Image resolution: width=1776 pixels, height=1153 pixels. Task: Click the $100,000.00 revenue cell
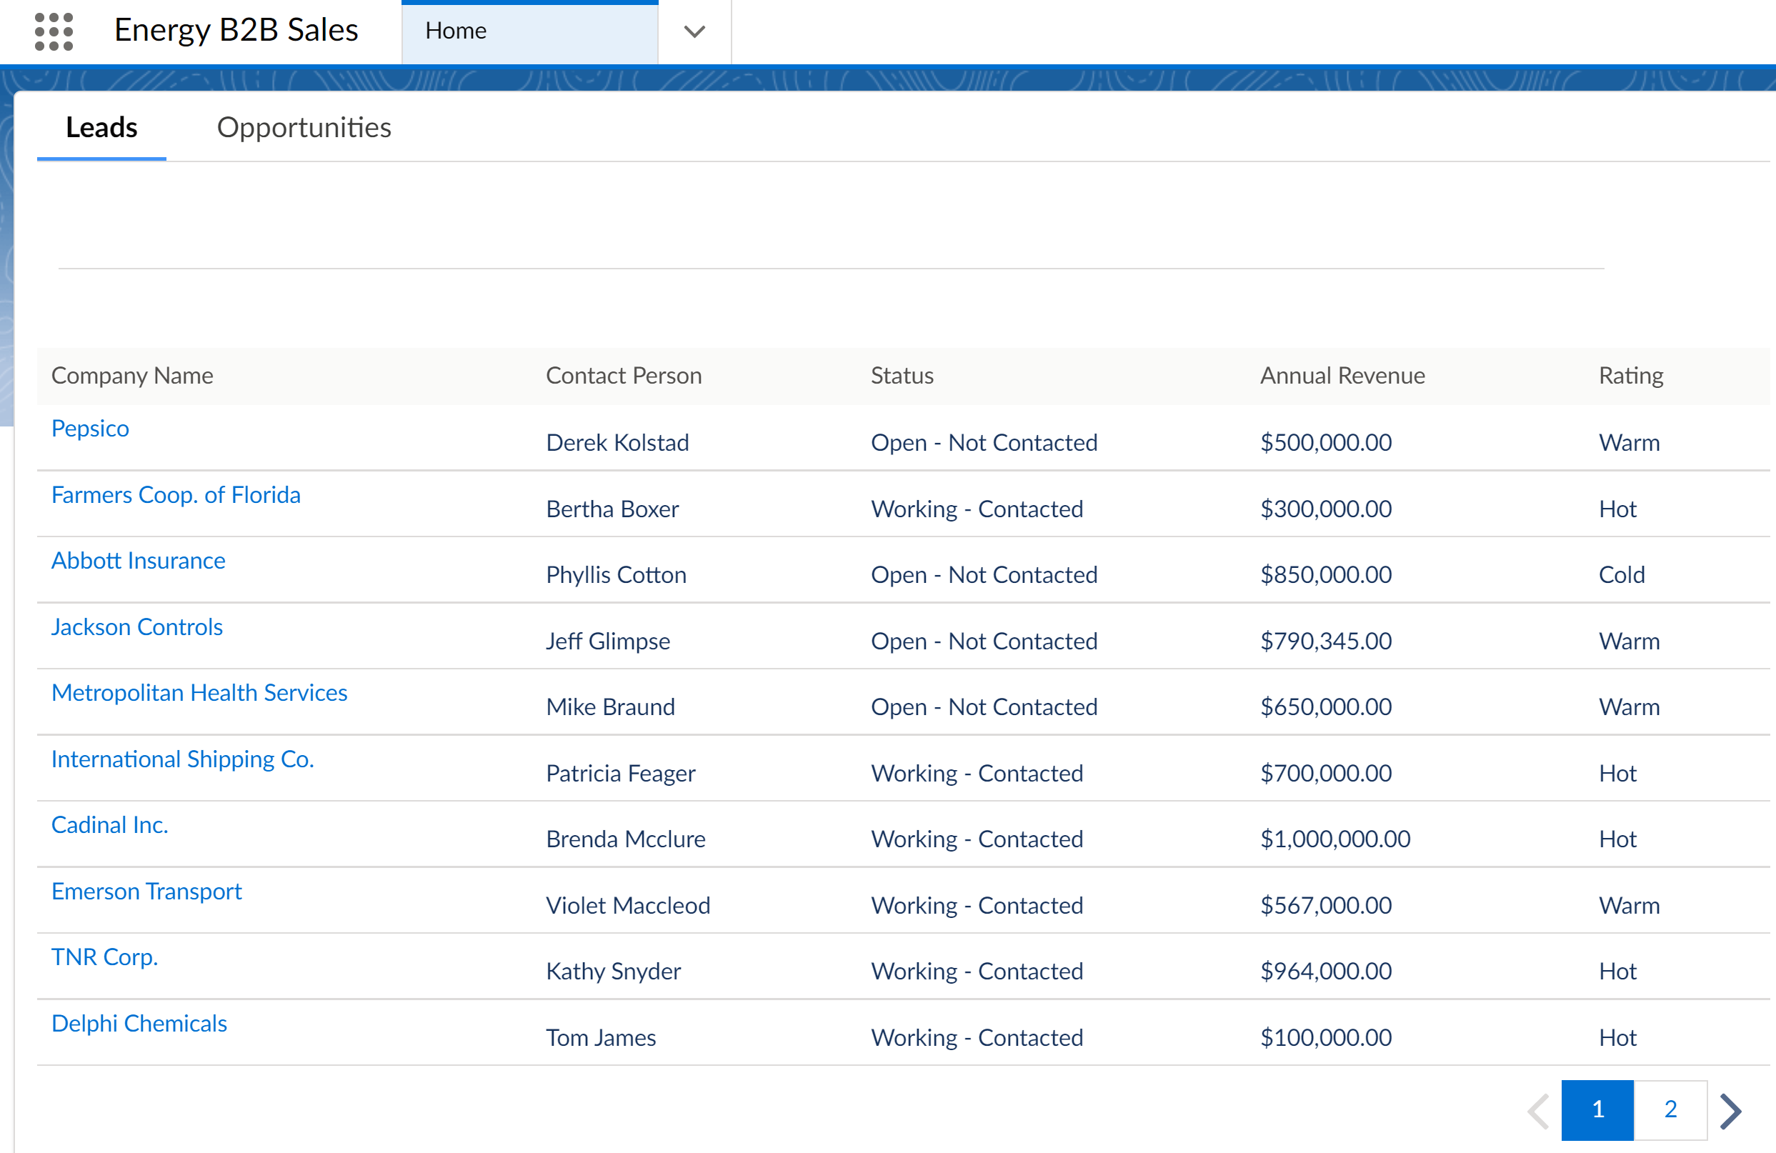click(x=1326, y=1037)
